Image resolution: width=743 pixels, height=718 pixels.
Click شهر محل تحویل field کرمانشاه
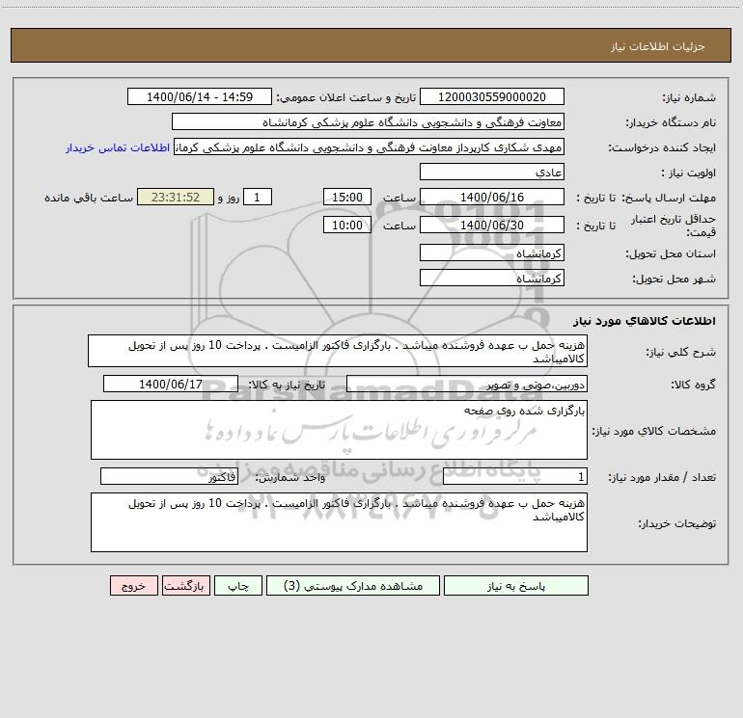click(x=492, y=278)
